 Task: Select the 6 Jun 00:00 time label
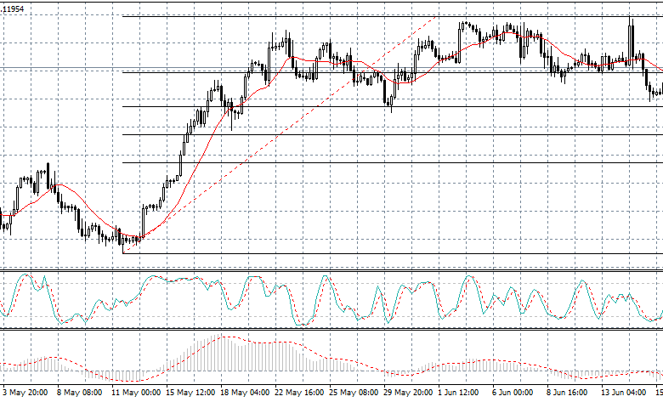pos(512,394)
